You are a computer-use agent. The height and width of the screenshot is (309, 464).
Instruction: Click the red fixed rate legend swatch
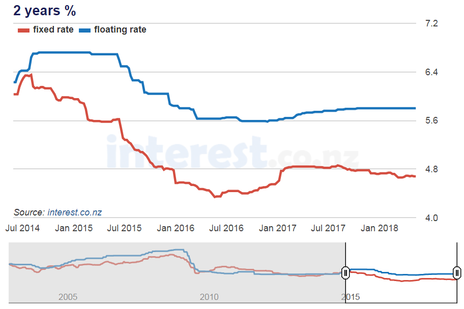point(23,30)
